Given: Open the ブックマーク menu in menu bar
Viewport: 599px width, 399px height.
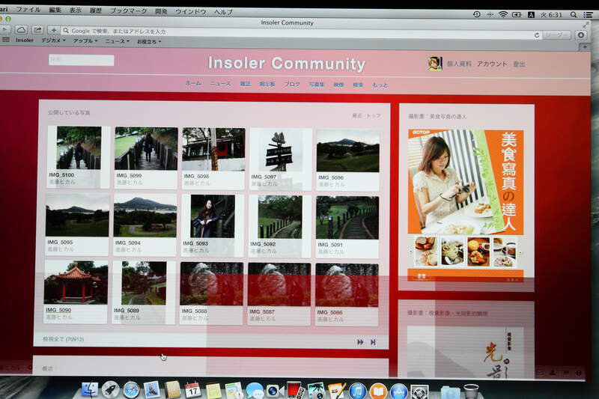Looking at the screenshot, I should tap(129, 11).
